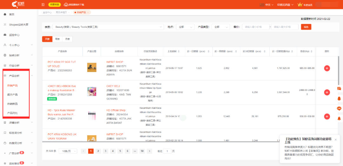
Task: Open the LINE contact floating icon
Action: click(339, 108)
